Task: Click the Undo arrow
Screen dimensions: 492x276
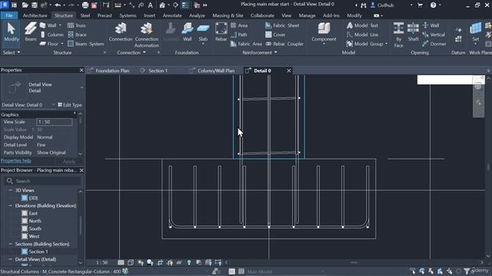Action: (58, 5)
